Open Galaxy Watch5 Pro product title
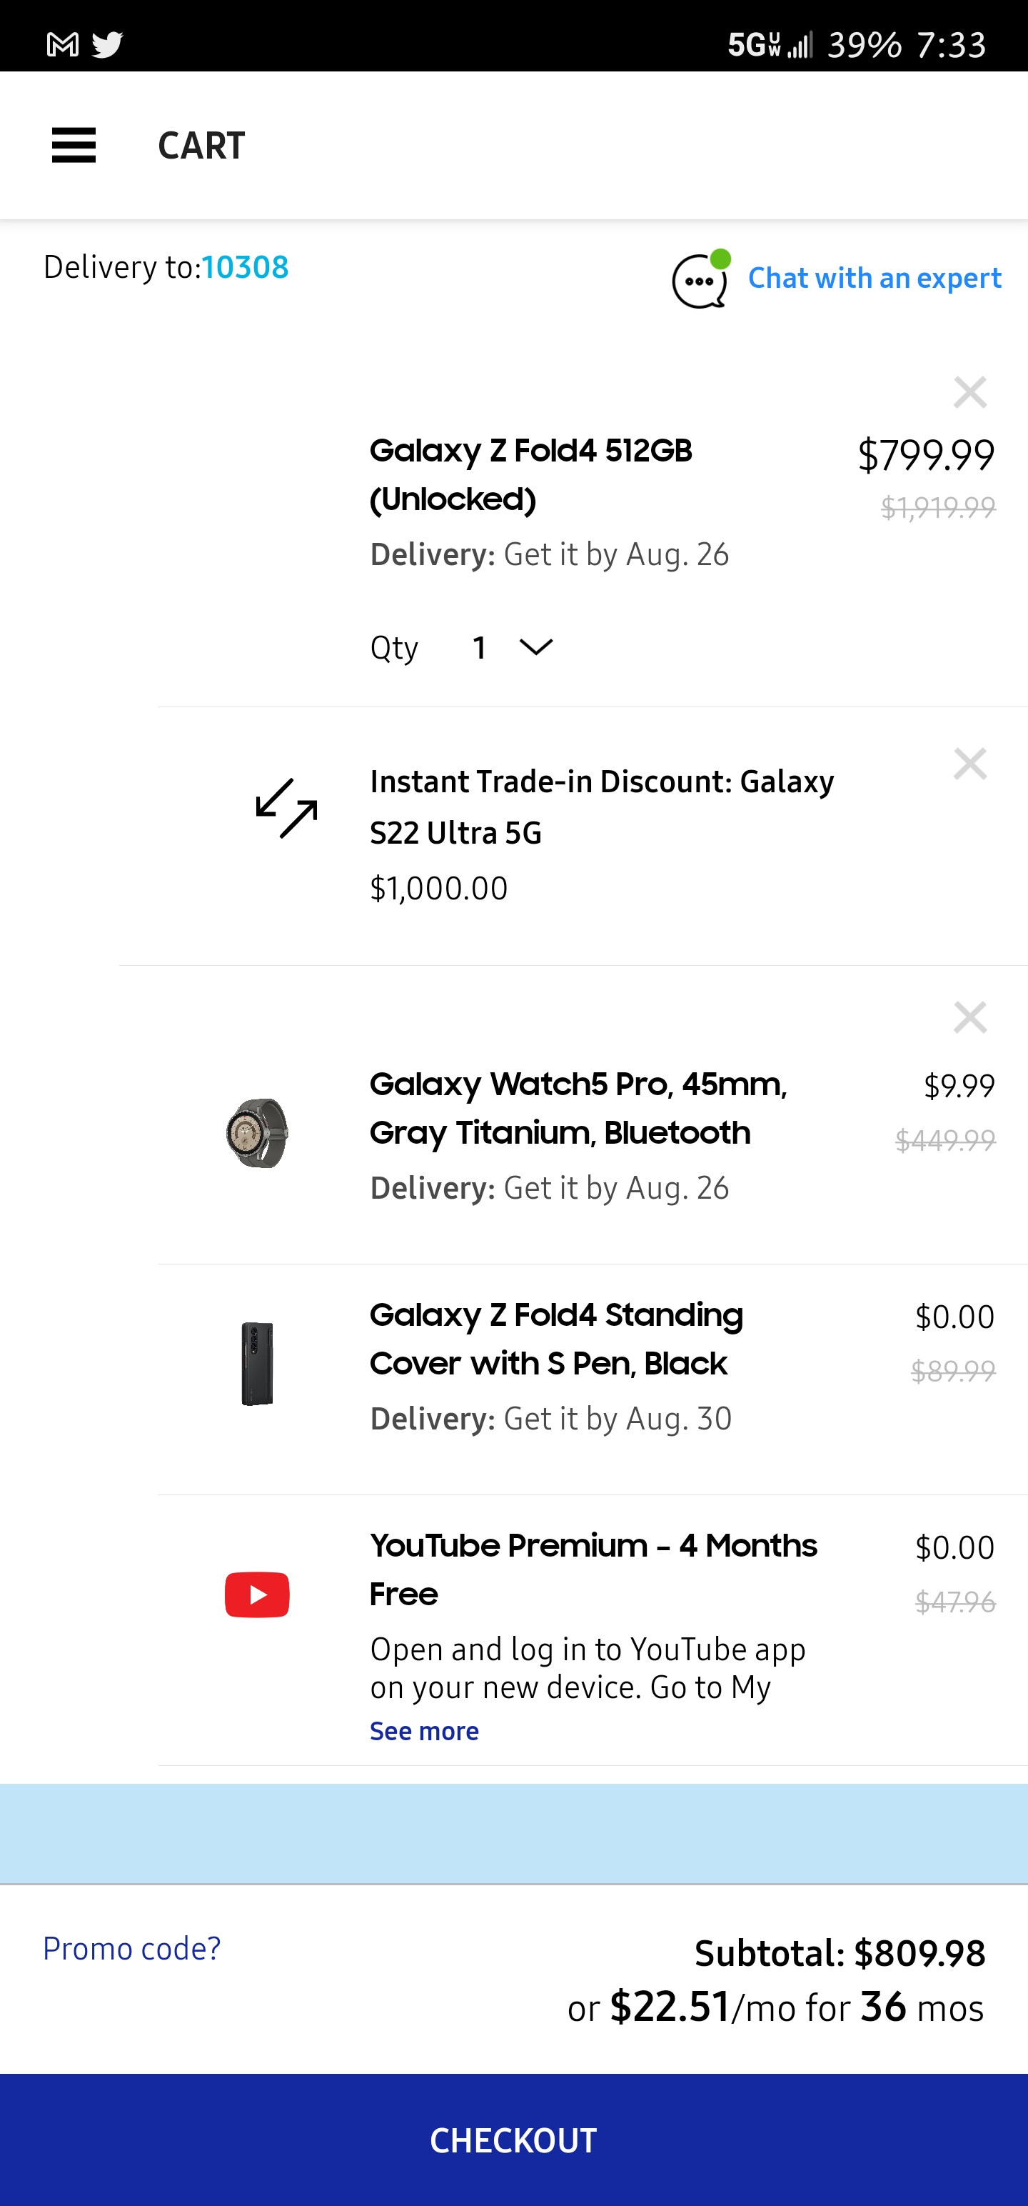This screenshot has width=1028, height=2206. 578,1108
